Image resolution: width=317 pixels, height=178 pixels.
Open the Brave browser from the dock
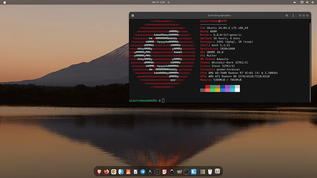point(99,172)
